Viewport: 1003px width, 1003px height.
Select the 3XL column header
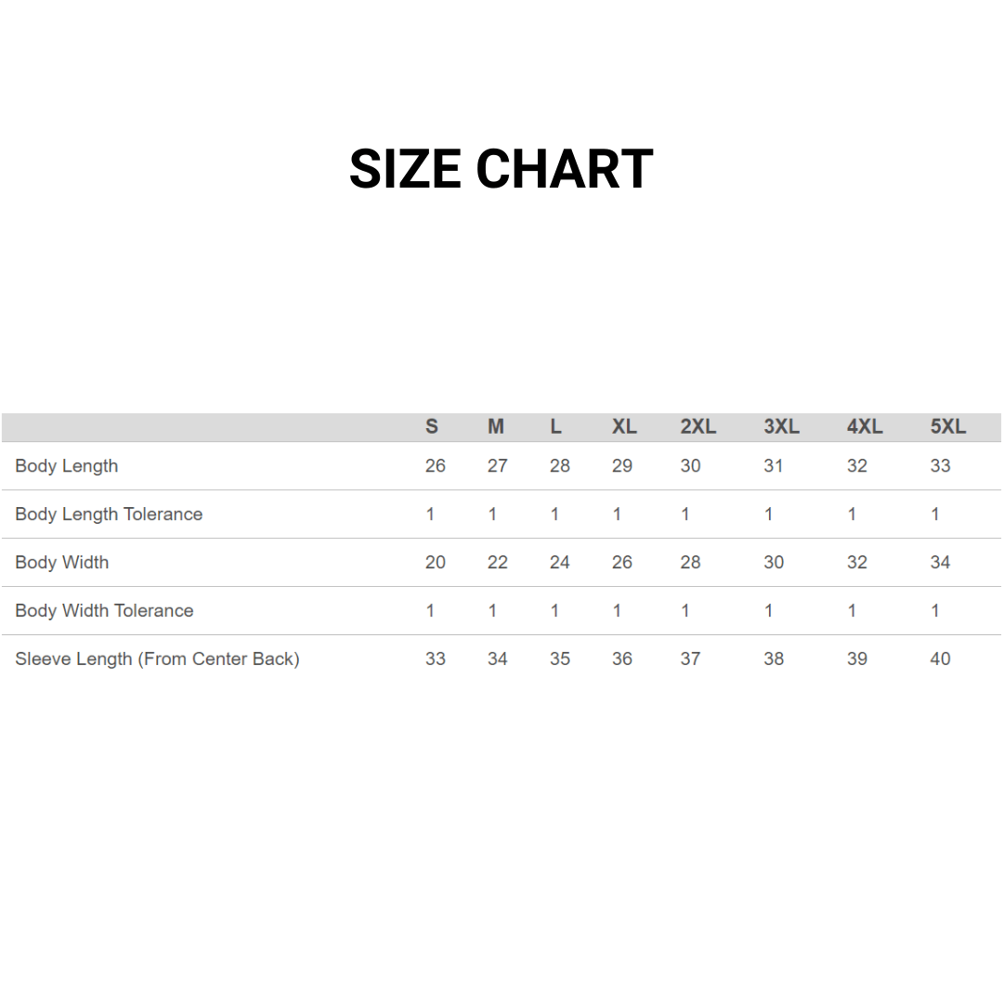point(782,427)
